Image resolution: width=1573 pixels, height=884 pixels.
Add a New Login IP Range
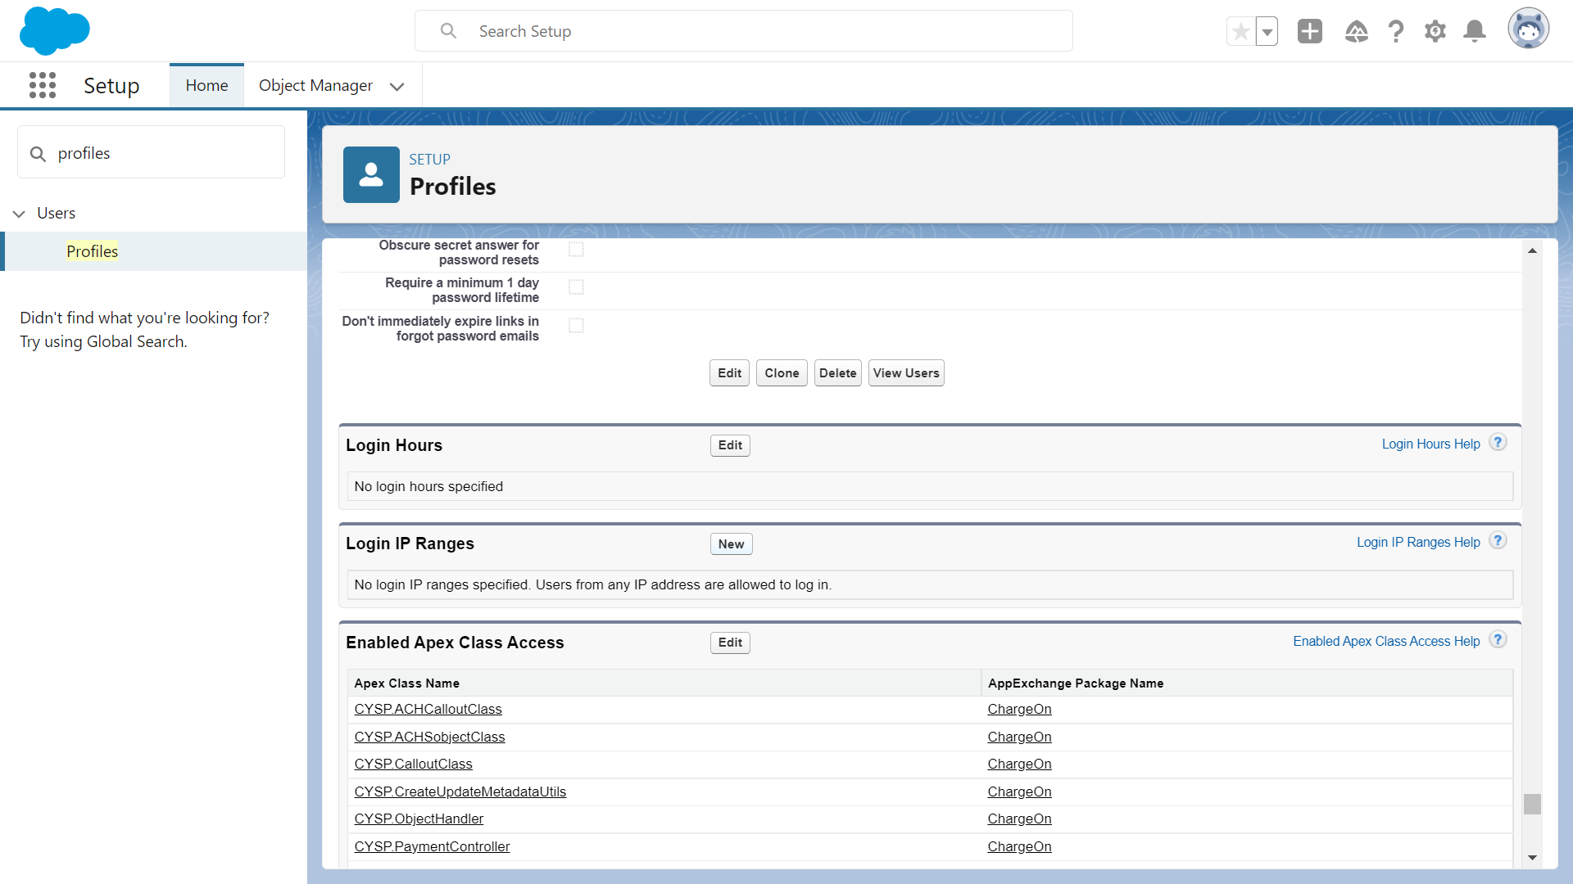(731, 544)
